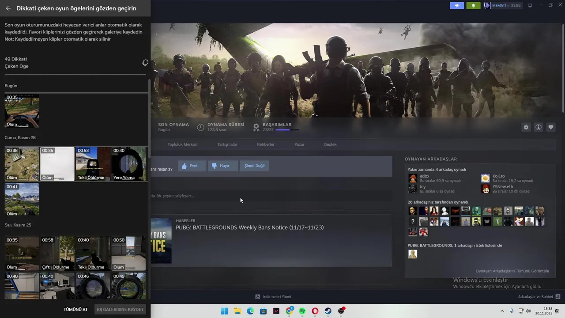
Task: Launch Microsoft Edge from the taskbar
Action: [x=250, y=311]
